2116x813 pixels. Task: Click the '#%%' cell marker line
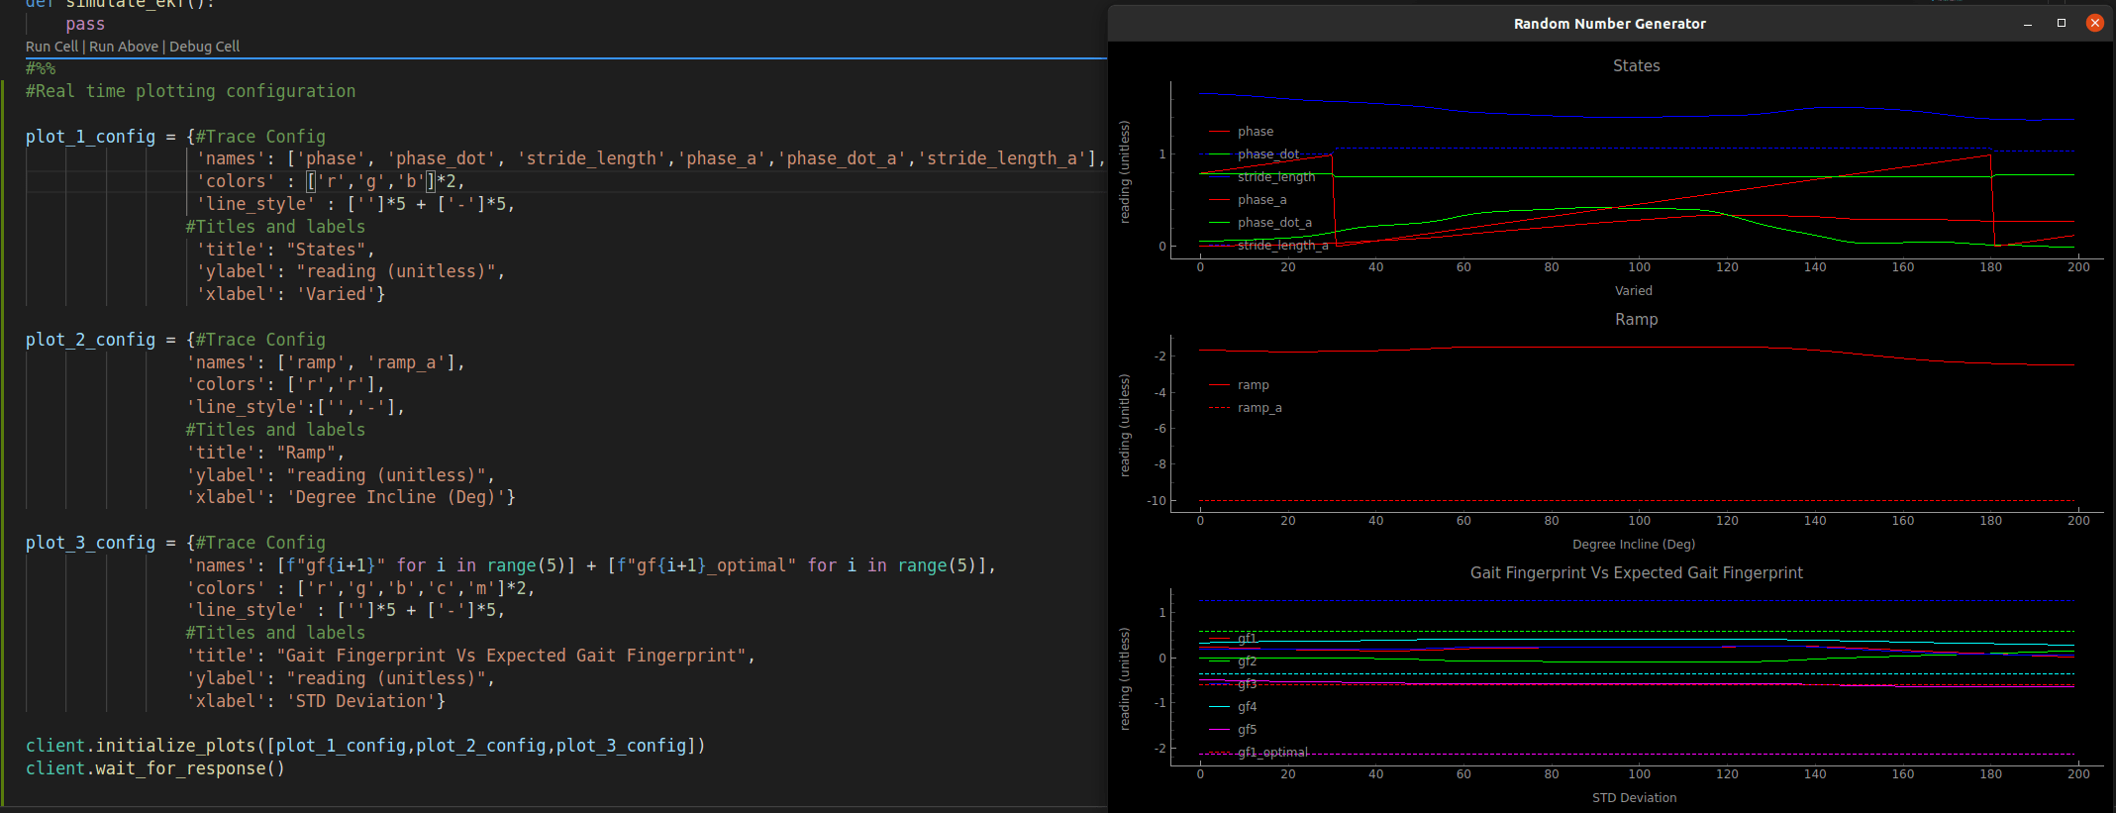pos(41,68)
